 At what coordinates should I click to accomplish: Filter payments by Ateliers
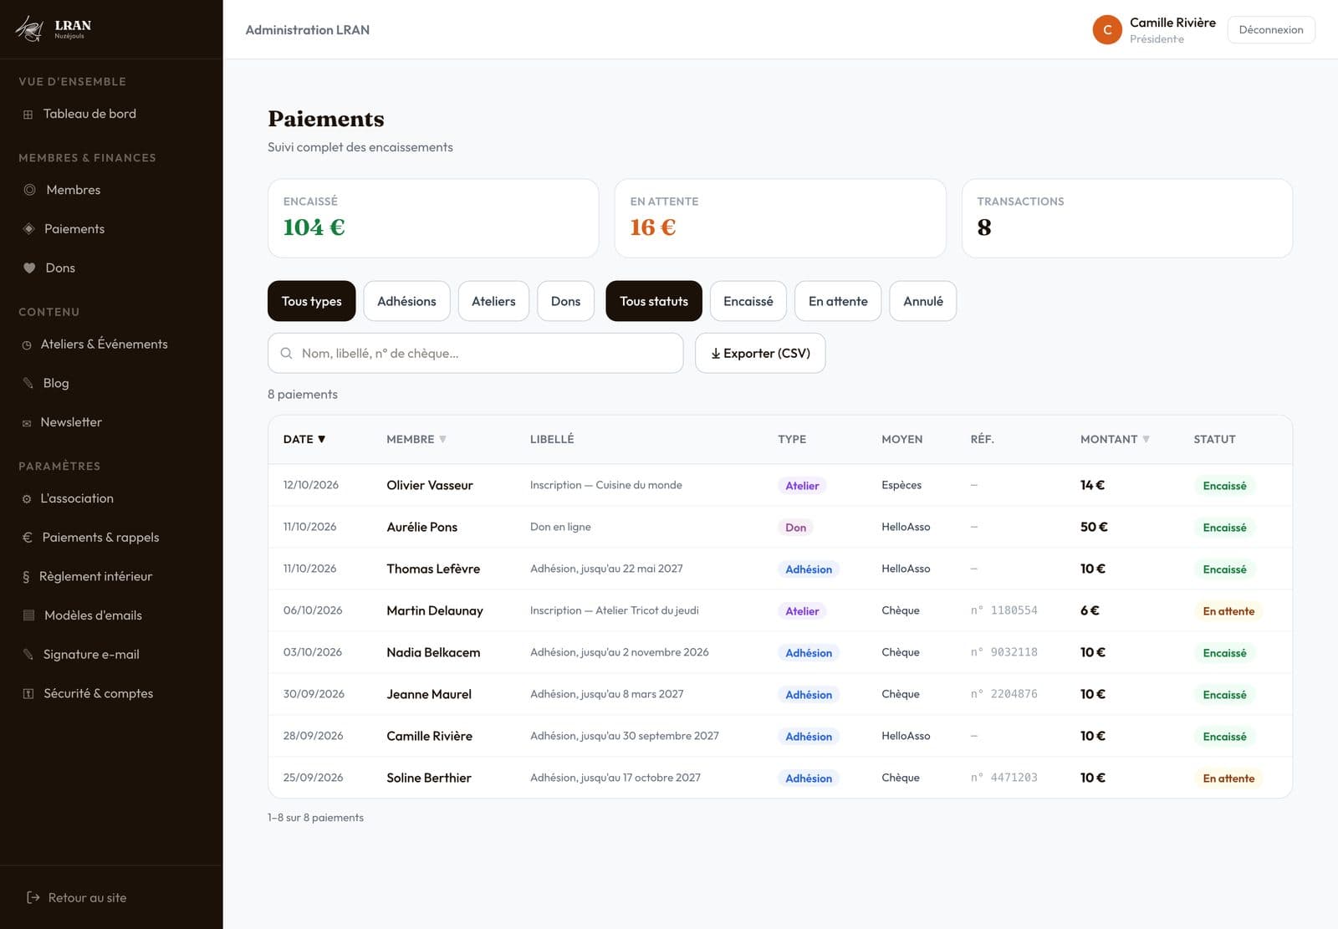click(x=493, y=301)
